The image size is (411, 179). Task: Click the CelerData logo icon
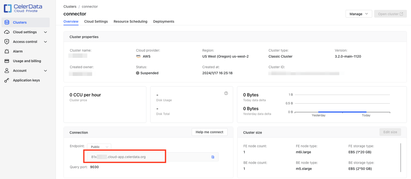tap(8, 8)
